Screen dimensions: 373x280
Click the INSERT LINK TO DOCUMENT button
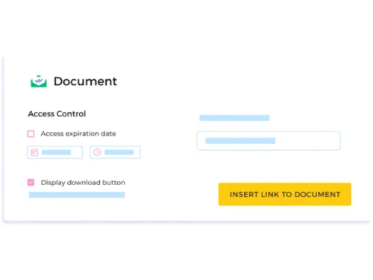pos(285,194)
